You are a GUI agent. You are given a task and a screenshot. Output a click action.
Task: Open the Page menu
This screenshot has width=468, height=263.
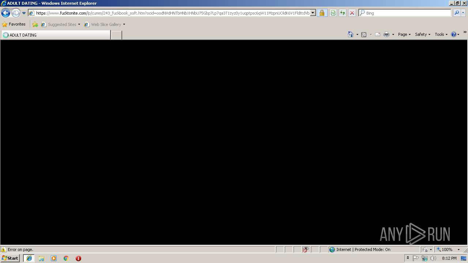pos(404,34)
